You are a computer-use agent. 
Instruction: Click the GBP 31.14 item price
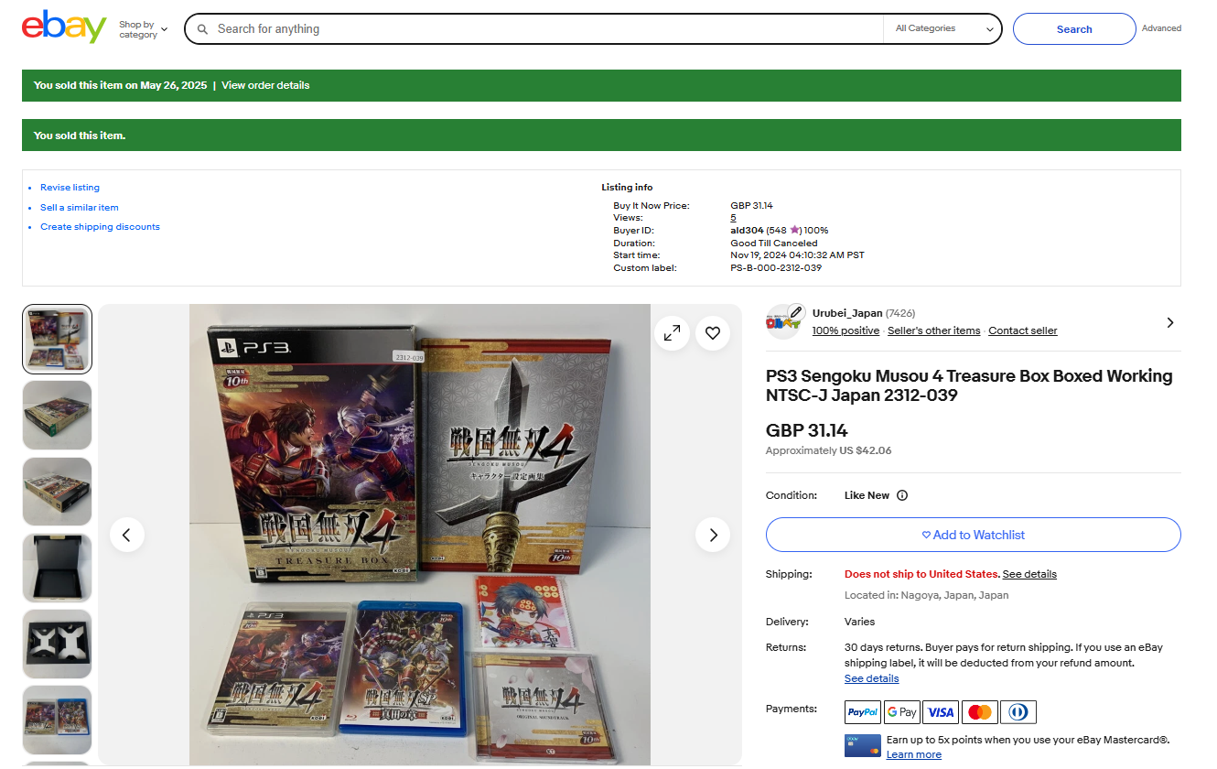tap(807, 431)
